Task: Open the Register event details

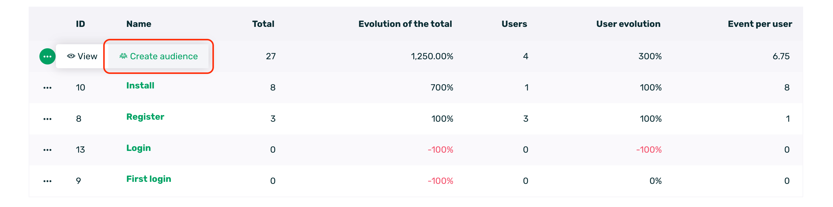Action: (x=145, y=117)
